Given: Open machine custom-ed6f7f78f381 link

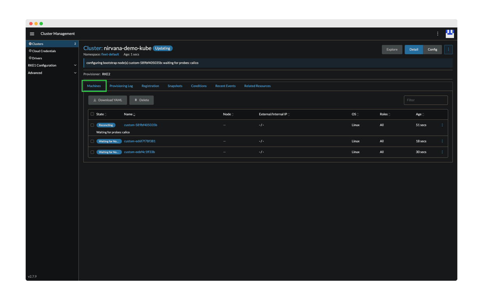Looking at the screenshot, I should 140,141.
